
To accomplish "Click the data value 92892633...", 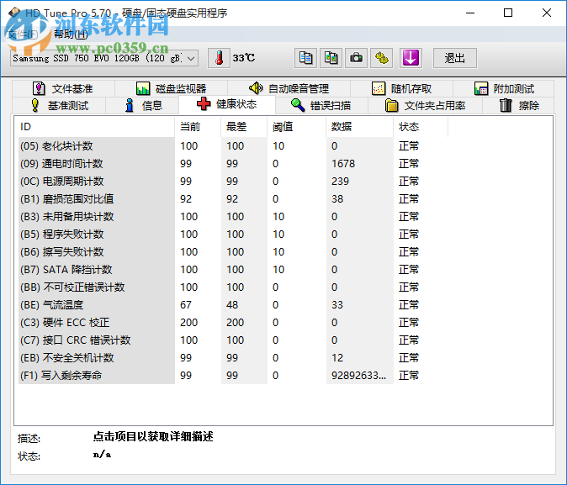I will 358,376.
